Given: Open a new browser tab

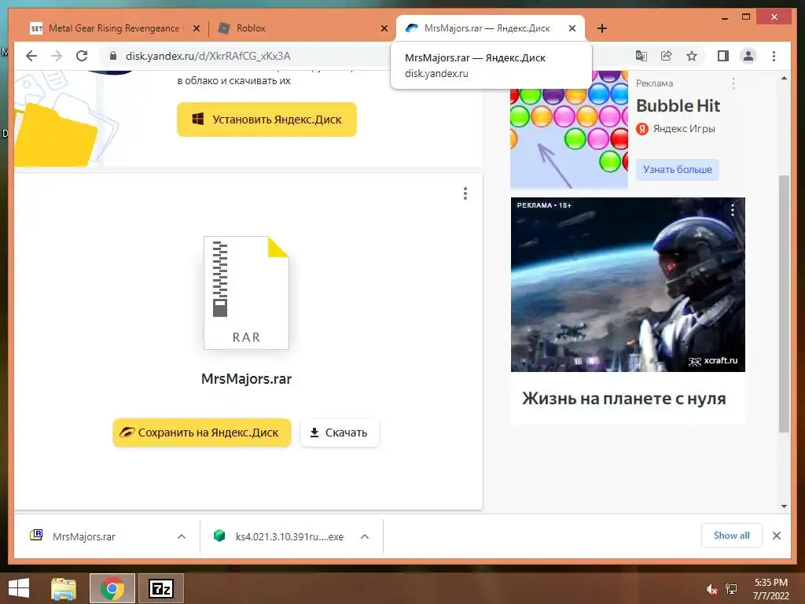Looking at the screenshot, I should 602,28.
